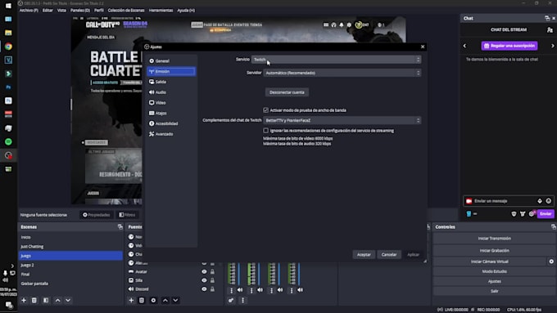Click the Bits diamond icon in chat
The image size is (557, 313).
tap(540, 201)
